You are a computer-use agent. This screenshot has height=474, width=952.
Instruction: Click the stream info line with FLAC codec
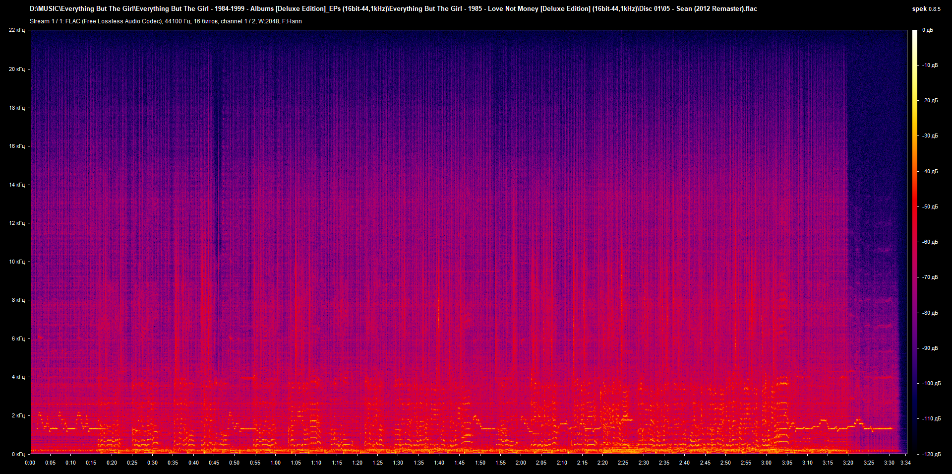pyautogui.click(x=166, y=21)
